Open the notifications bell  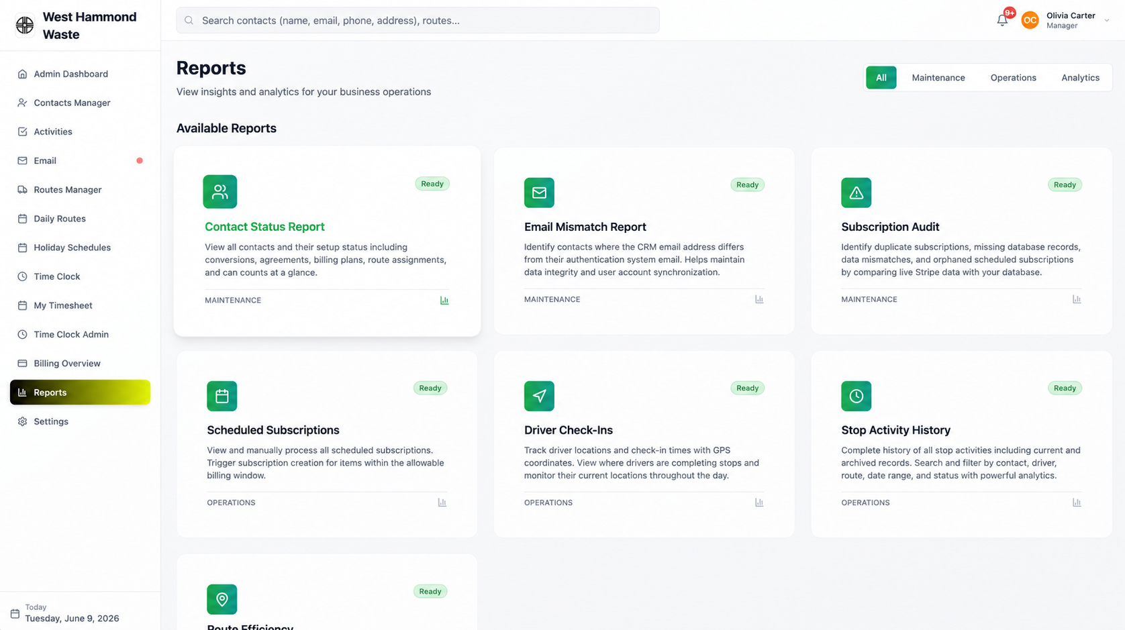coord(1002,20)
